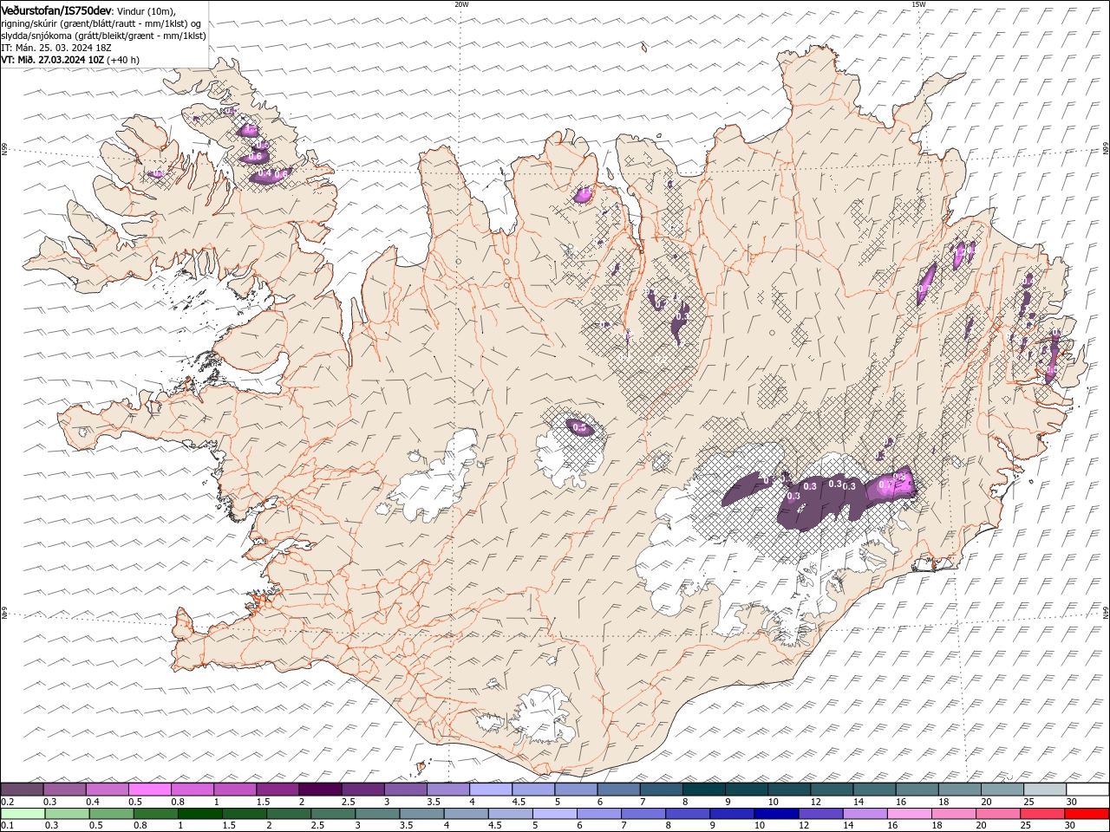Pick the 0.5 bright pink swatch in top legend row
This screenshot has height=832, width=1110.
[150, 790]
